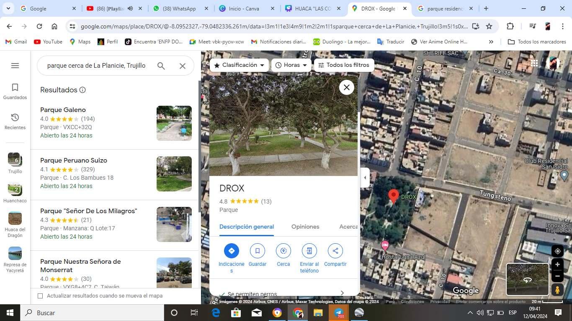This screenshot has height=321, width=572.
Task: Toggle 'Actualizar resultados cuando se mueva el mapa'
Action: pos(40,296)
